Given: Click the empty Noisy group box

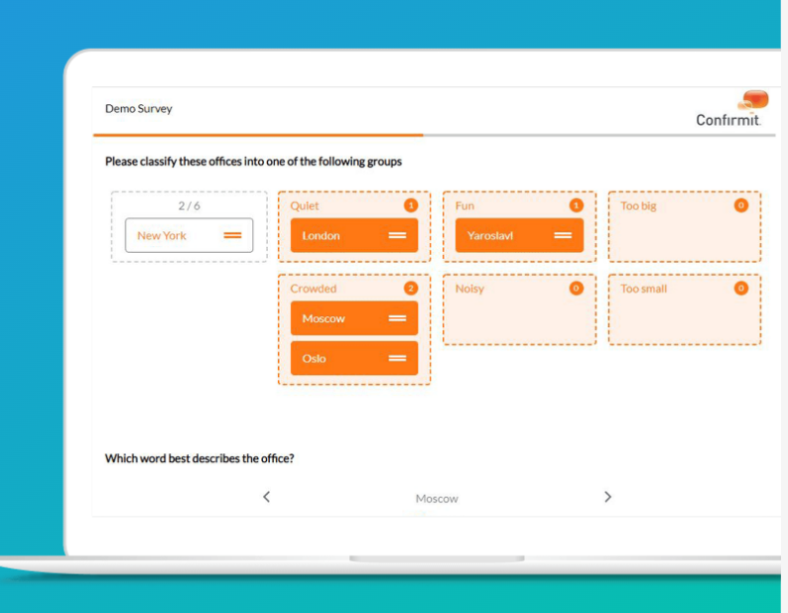Looking at the screenshot, I should pyautogui.click(x=519, y=319).
